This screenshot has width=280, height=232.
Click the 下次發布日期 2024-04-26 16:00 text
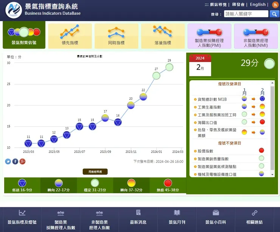click(x=159, y=162)
